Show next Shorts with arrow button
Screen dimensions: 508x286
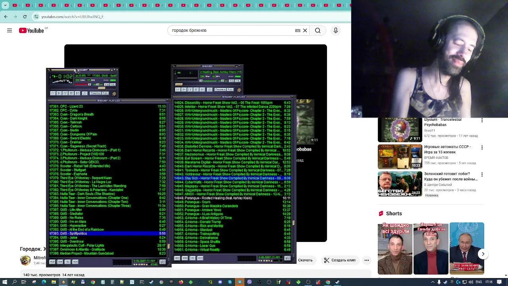[x=483, y=254]
